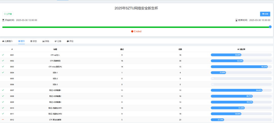The width and height of the screenshot is (274, 123).
Task: Click the hourglass icon beside 结束时间
Action: tap(236, 20)
